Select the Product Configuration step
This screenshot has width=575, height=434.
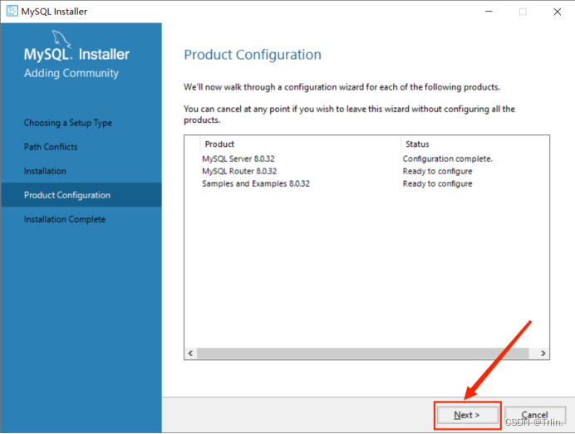click(x=66, y=195)
